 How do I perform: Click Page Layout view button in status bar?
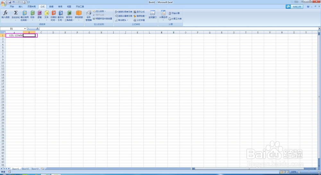tap(285, 172)
